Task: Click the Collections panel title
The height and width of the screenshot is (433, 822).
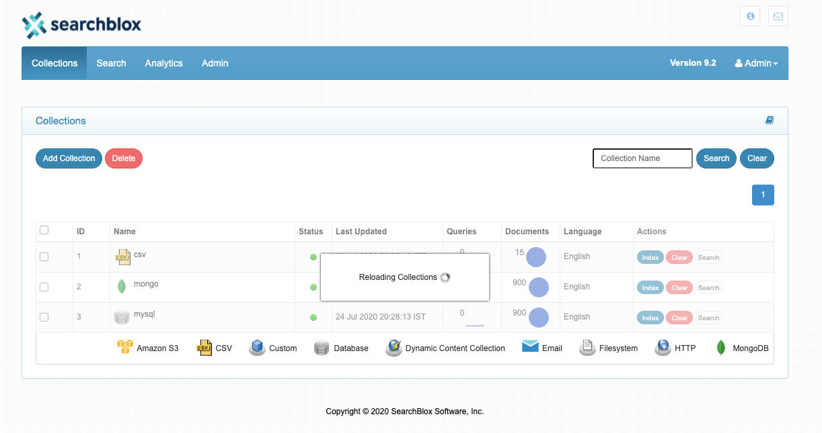Action: click(x=61, y=121)
